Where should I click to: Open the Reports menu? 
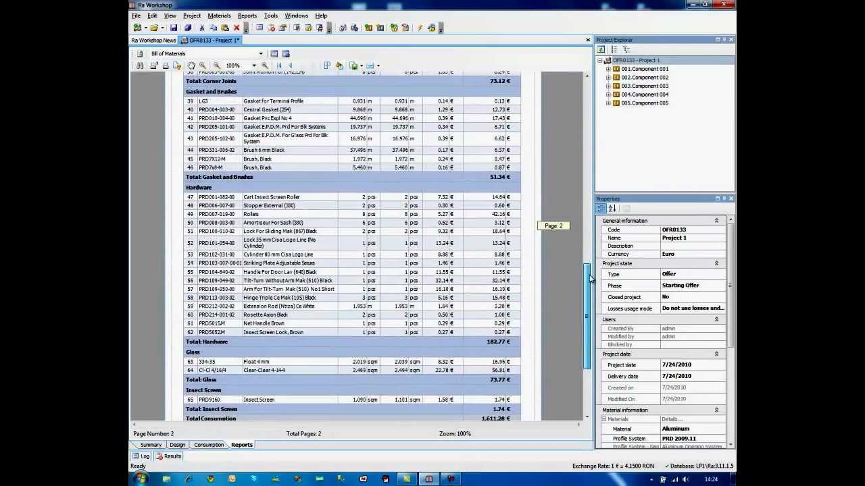pos(247,16)
